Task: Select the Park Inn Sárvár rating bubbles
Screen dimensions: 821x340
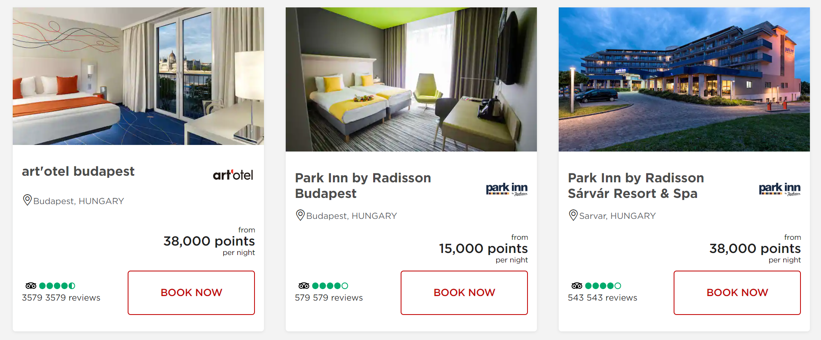Action: pos(603,285)
